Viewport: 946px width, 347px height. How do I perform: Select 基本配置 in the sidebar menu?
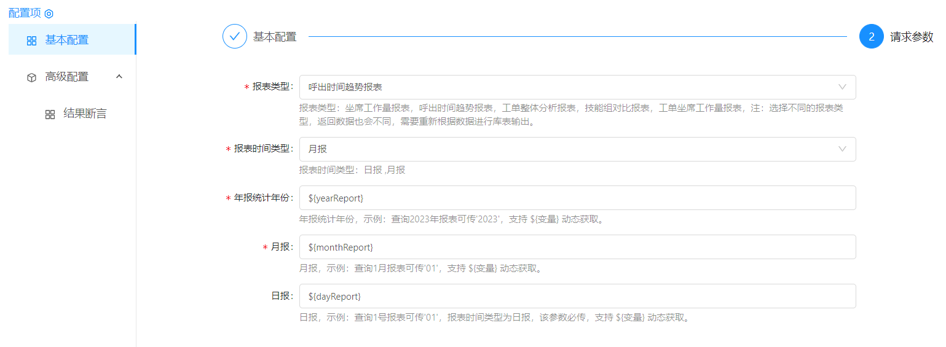point(67,40)
